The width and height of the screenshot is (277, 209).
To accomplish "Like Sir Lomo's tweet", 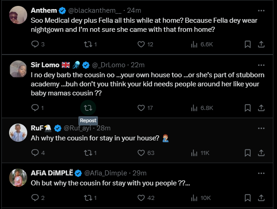I will click(x=141, y=108).
